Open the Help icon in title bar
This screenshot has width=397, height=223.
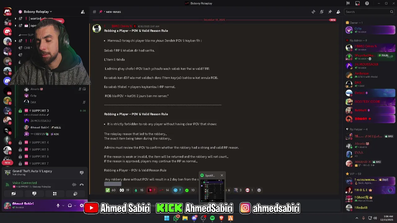coord(367,3)
